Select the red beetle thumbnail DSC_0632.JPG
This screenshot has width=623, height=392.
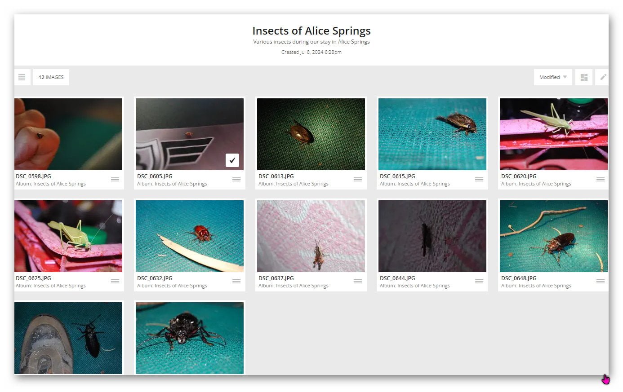tap(190, 236)
